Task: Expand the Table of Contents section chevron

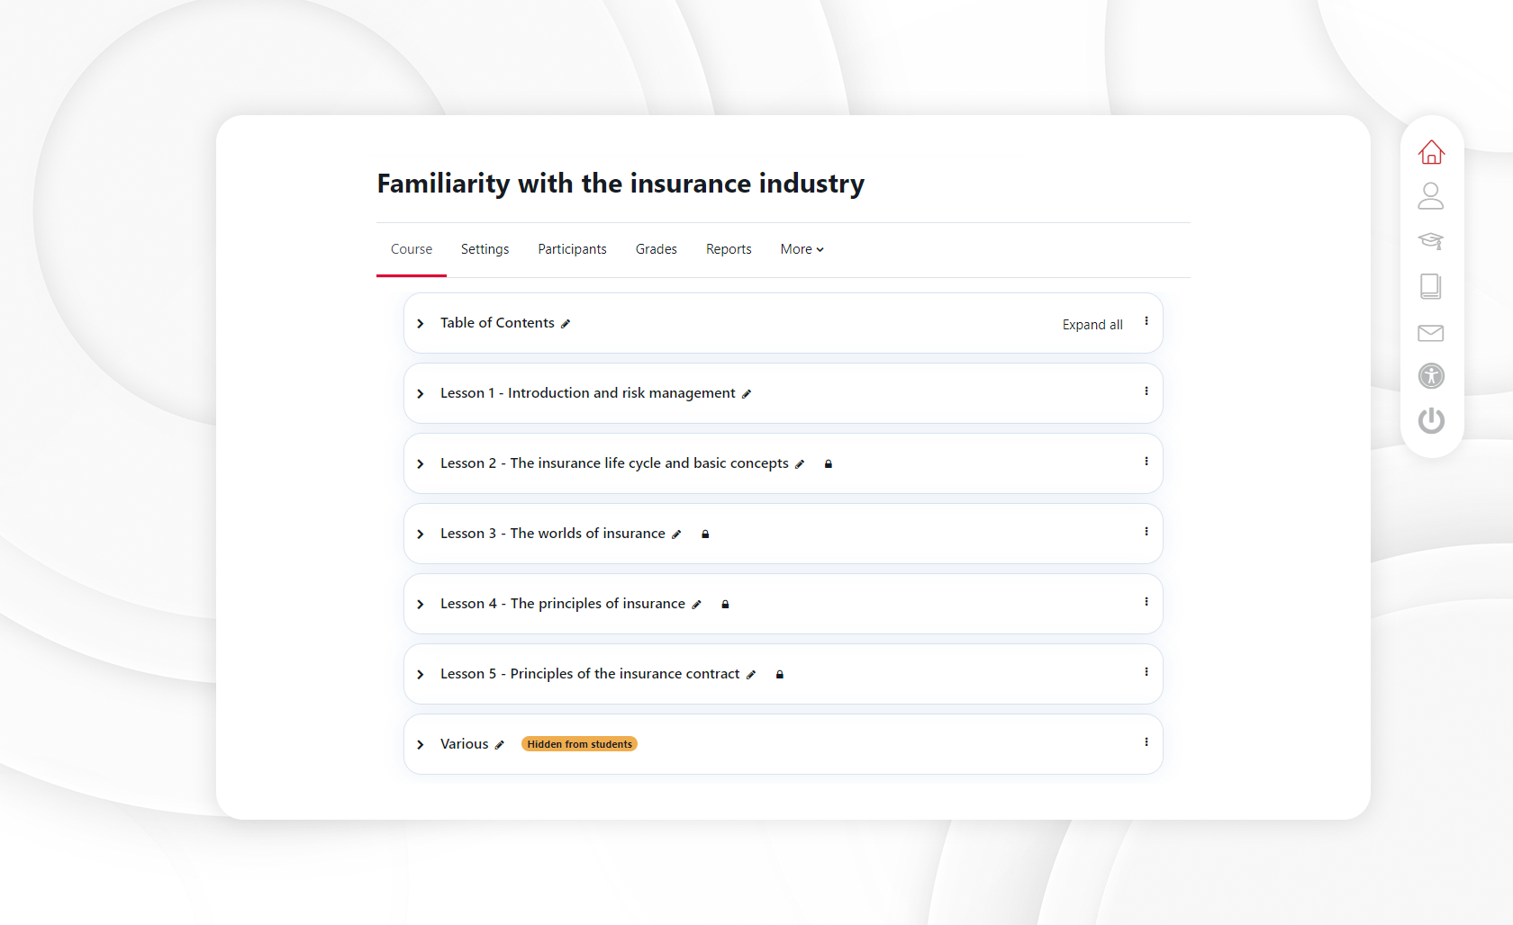Action: 421,324
